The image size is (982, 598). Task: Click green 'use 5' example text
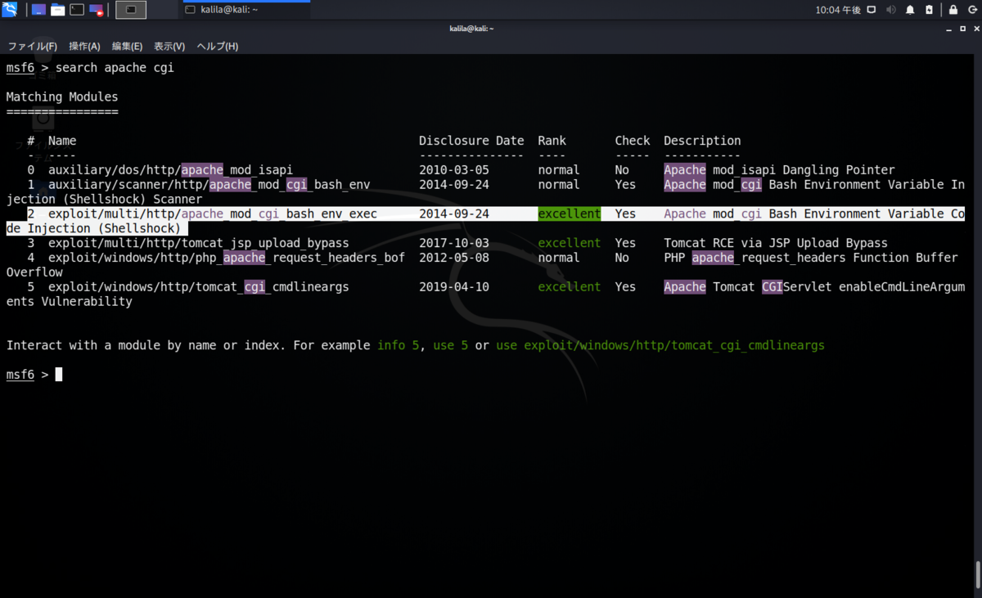click(x=451, y=346)
